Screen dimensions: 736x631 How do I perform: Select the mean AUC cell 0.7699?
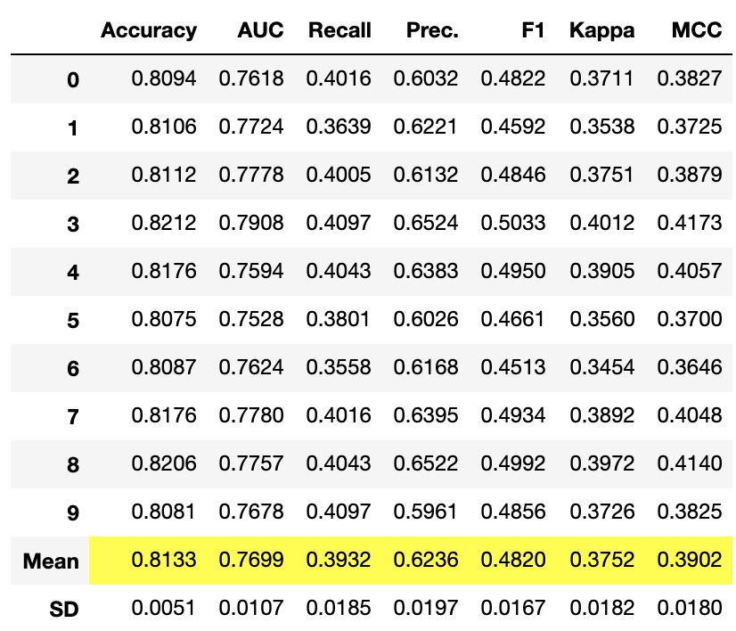[x=251, y=560]
